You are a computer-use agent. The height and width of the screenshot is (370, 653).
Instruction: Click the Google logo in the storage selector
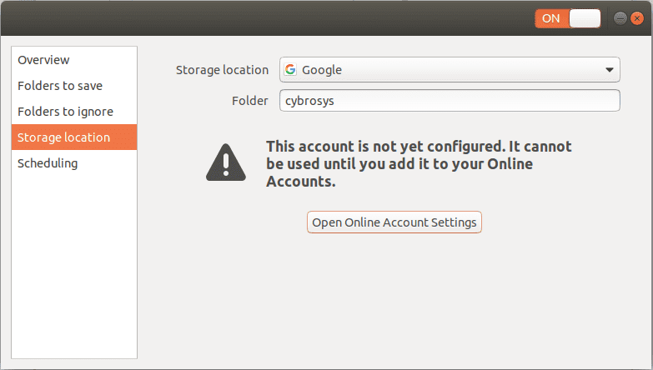pos(290,70)
